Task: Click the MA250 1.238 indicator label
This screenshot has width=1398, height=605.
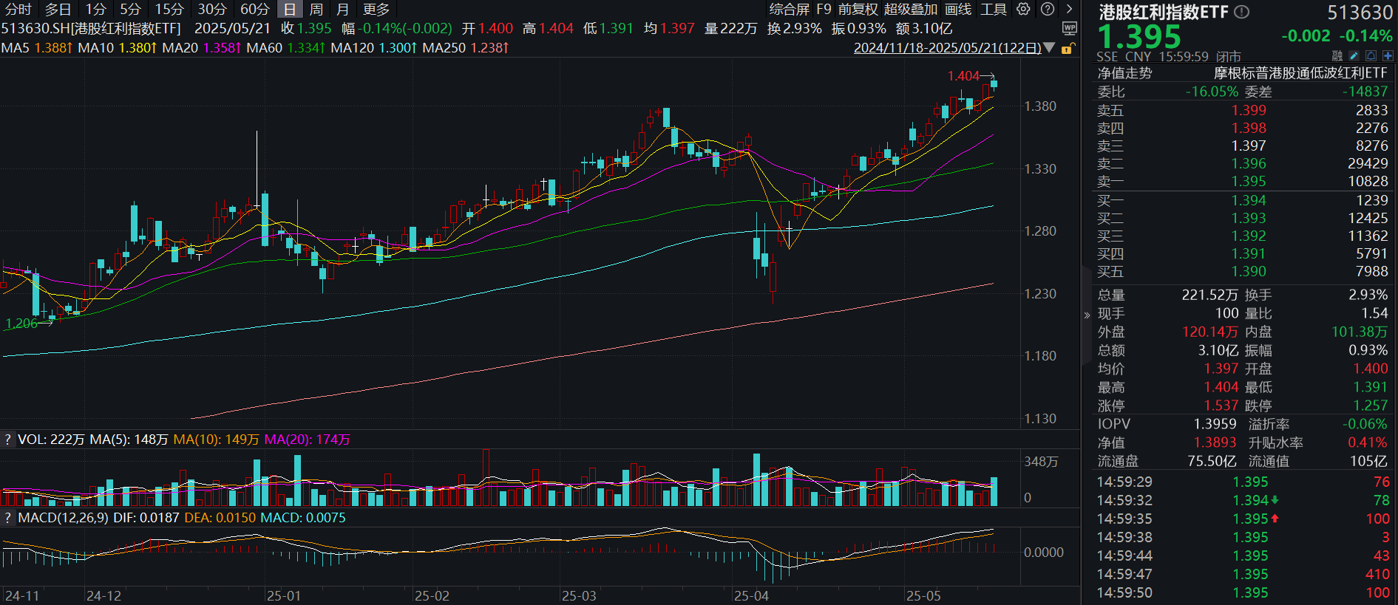Action: tap(466, 48)
